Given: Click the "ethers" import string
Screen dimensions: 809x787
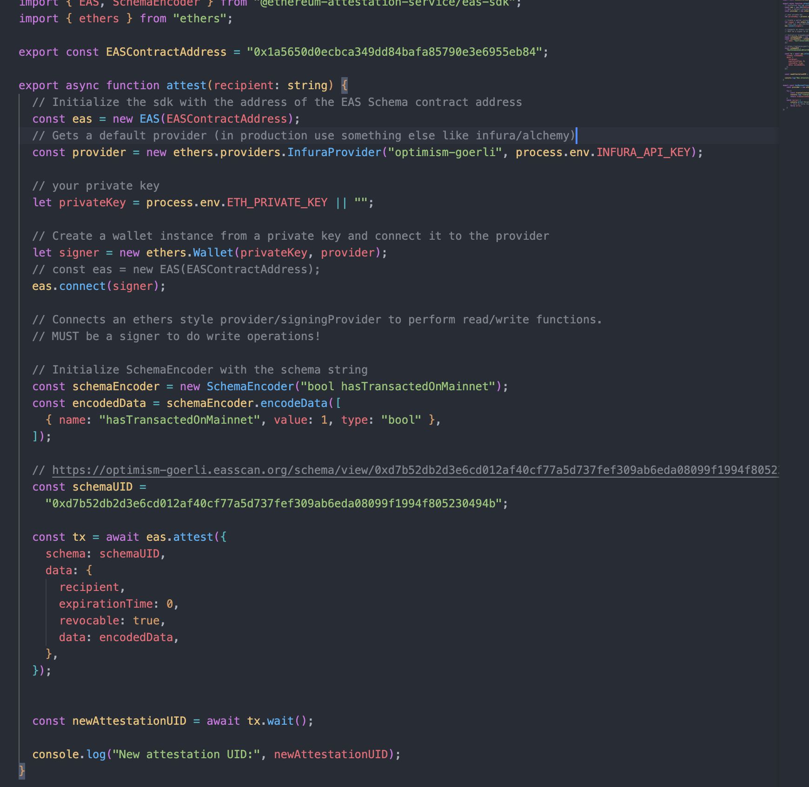Looking at the screenshot, I should click(199, 19).
